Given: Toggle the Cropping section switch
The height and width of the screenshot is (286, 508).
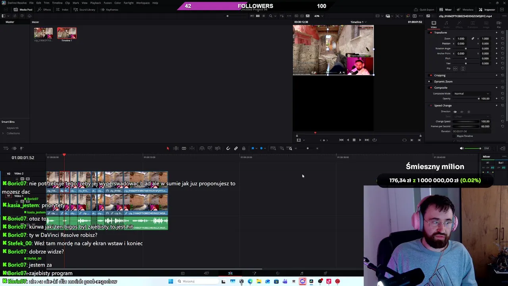Looking at the screenshot, I should (431, 75).
